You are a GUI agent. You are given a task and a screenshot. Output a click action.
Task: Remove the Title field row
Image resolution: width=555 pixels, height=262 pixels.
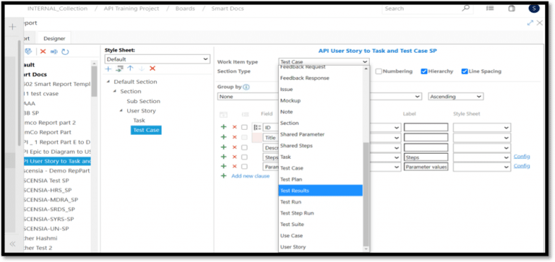[x=234, y=137]
